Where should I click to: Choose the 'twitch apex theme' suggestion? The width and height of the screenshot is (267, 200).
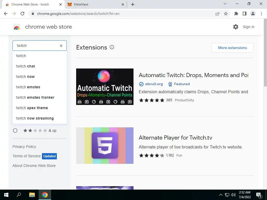pos(40,108)
